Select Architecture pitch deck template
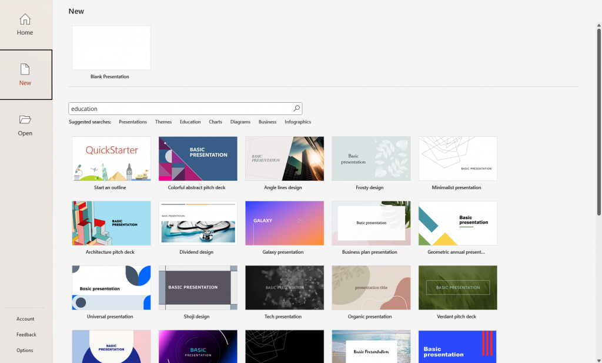This screenshot has width=602, height=363. (111, 223)
